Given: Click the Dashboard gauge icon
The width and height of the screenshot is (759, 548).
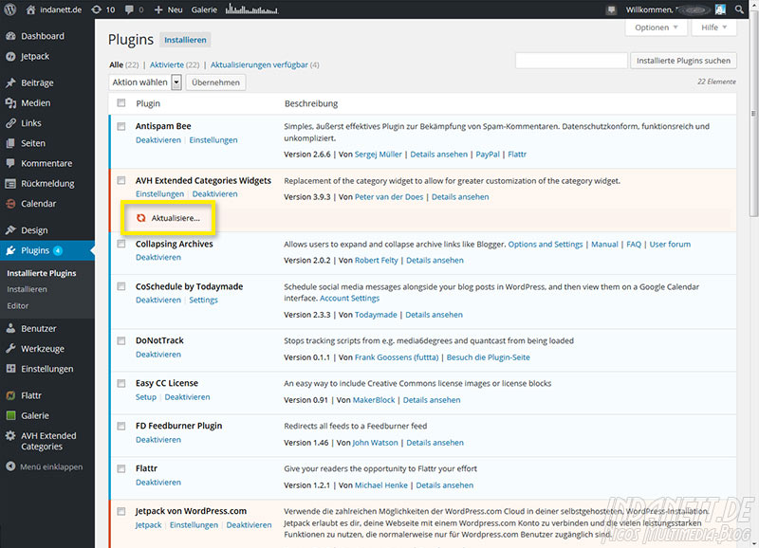Looking at the screenshot, I should [x=10, y=36].
